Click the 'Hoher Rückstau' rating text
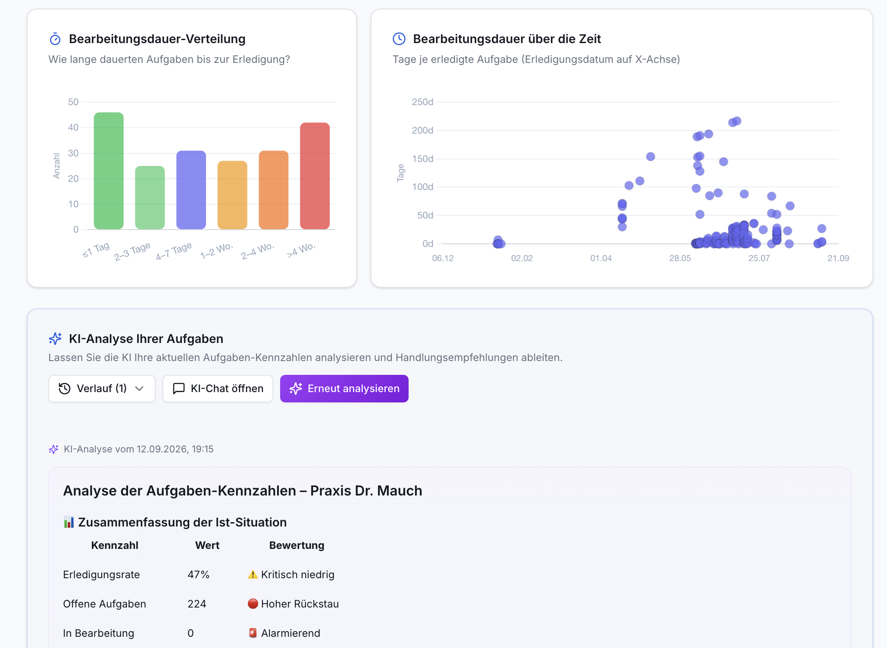 pyautogui.click(x=300, y=604)
